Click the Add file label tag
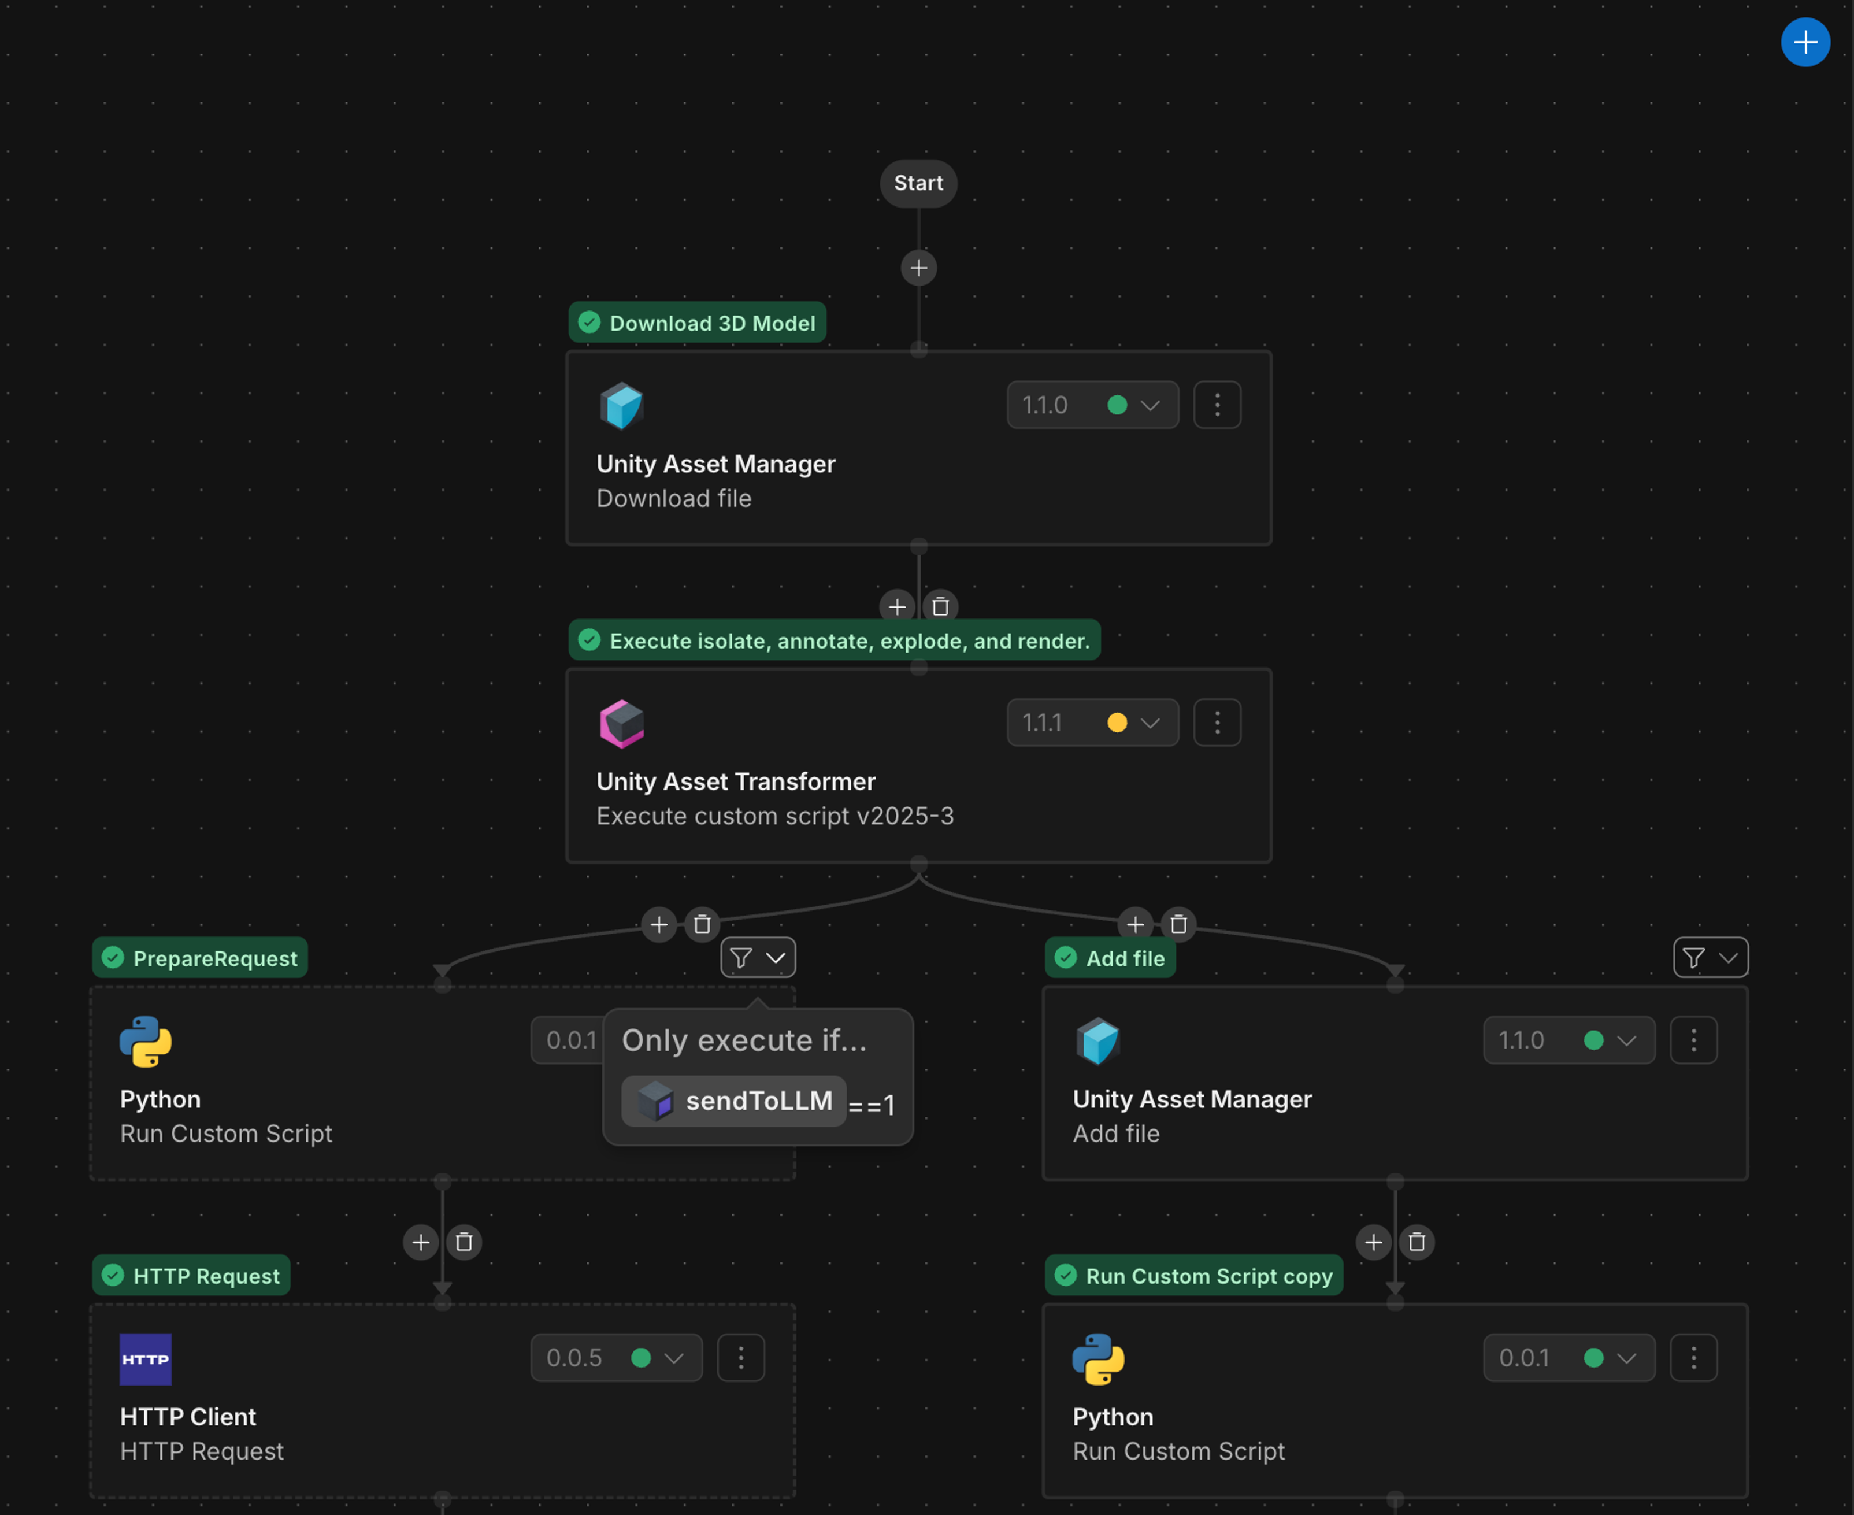1854x1515 pixels. click(1111, 958)
